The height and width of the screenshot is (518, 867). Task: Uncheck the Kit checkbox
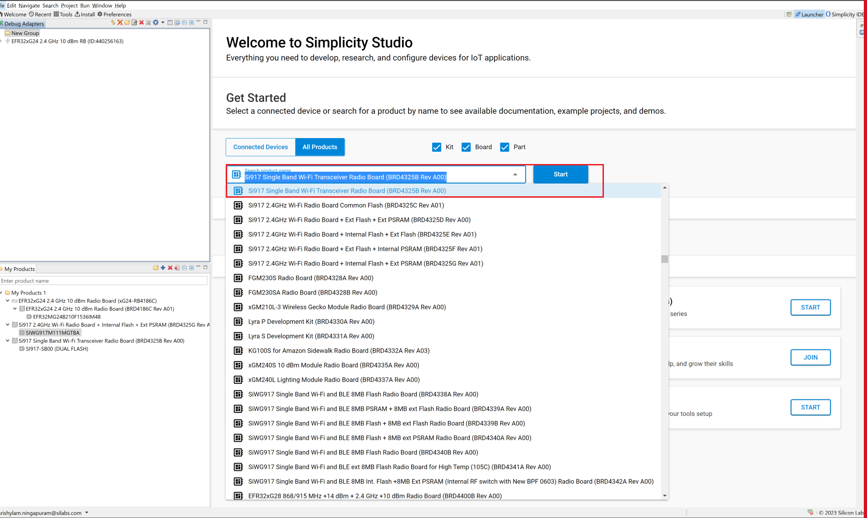click(437, 147)
